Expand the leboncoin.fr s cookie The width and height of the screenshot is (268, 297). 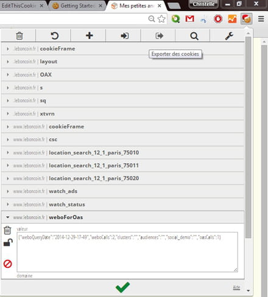tap(122, 88)
